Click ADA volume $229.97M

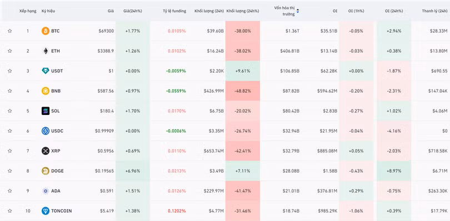point(214,191)
